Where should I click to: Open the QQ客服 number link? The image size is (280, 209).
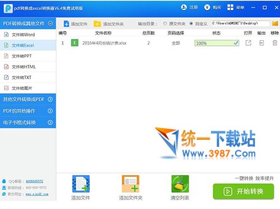click(34, 181)
